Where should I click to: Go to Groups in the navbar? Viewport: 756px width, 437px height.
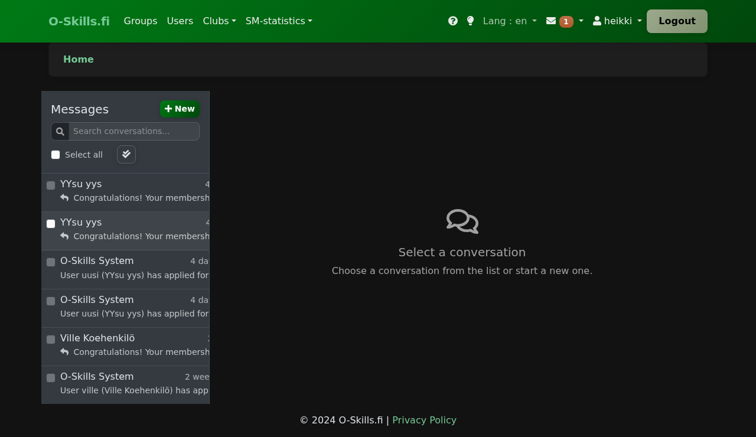141,21
